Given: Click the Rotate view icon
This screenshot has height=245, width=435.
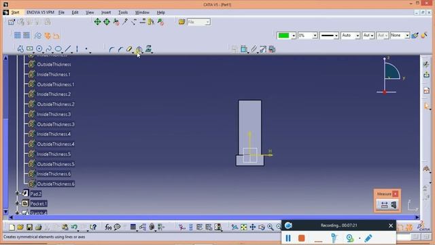Looking at the screenshot, I should click(262, 227).
